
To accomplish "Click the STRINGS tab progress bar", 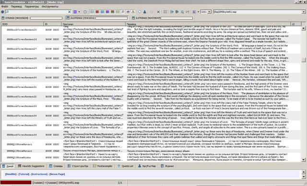I will pos(46,18).
